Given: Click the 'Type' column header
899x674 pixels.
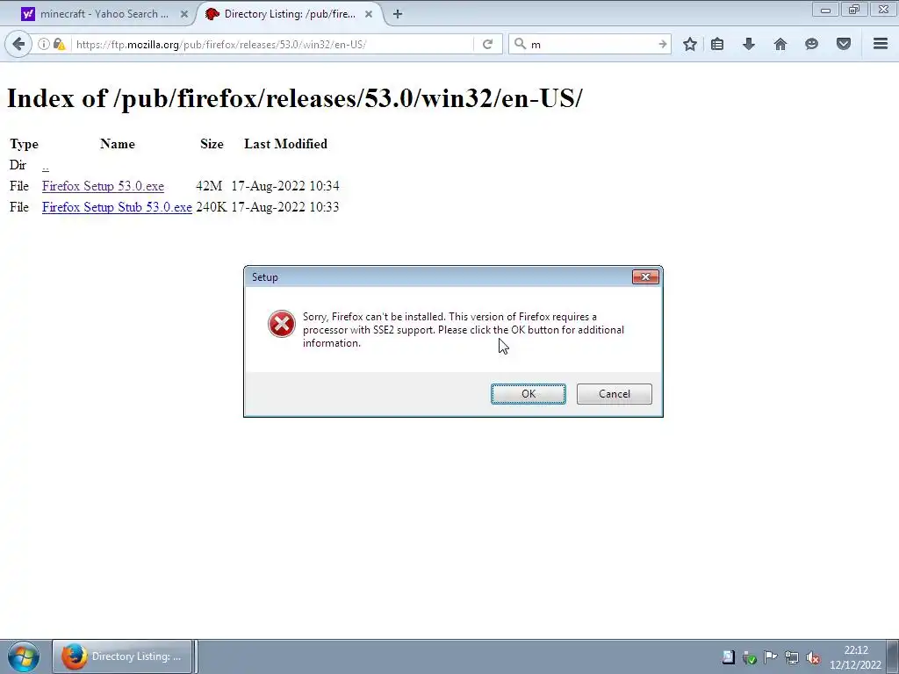Looking at the screenshot, I should (x=24, y=145).
